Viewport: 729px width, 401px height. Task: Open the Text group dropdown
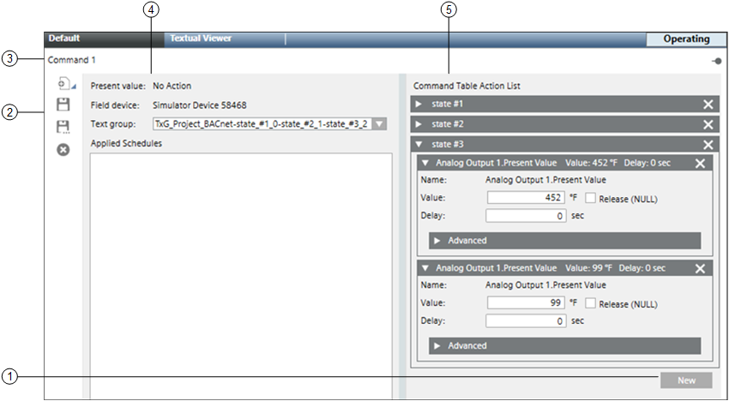380,124
